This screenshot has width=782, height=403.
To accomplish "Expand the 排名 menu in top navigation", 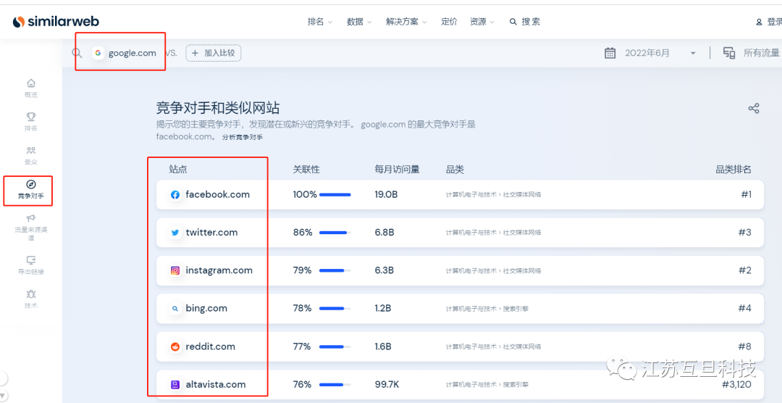I will (x=319, y=22).
